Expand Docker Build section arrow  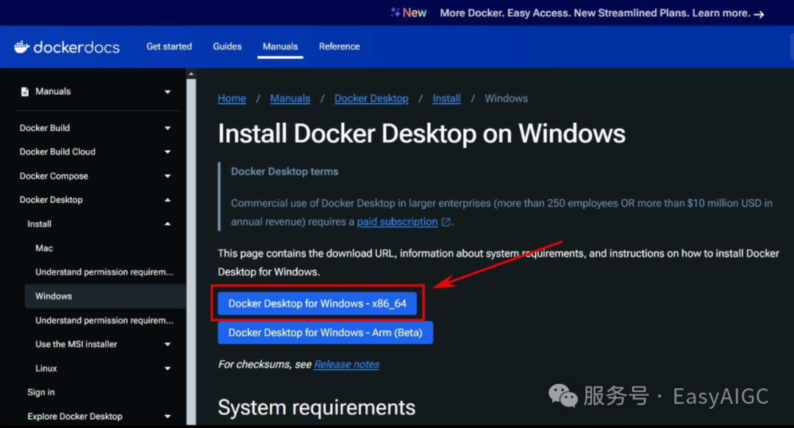tap(168, 128)
